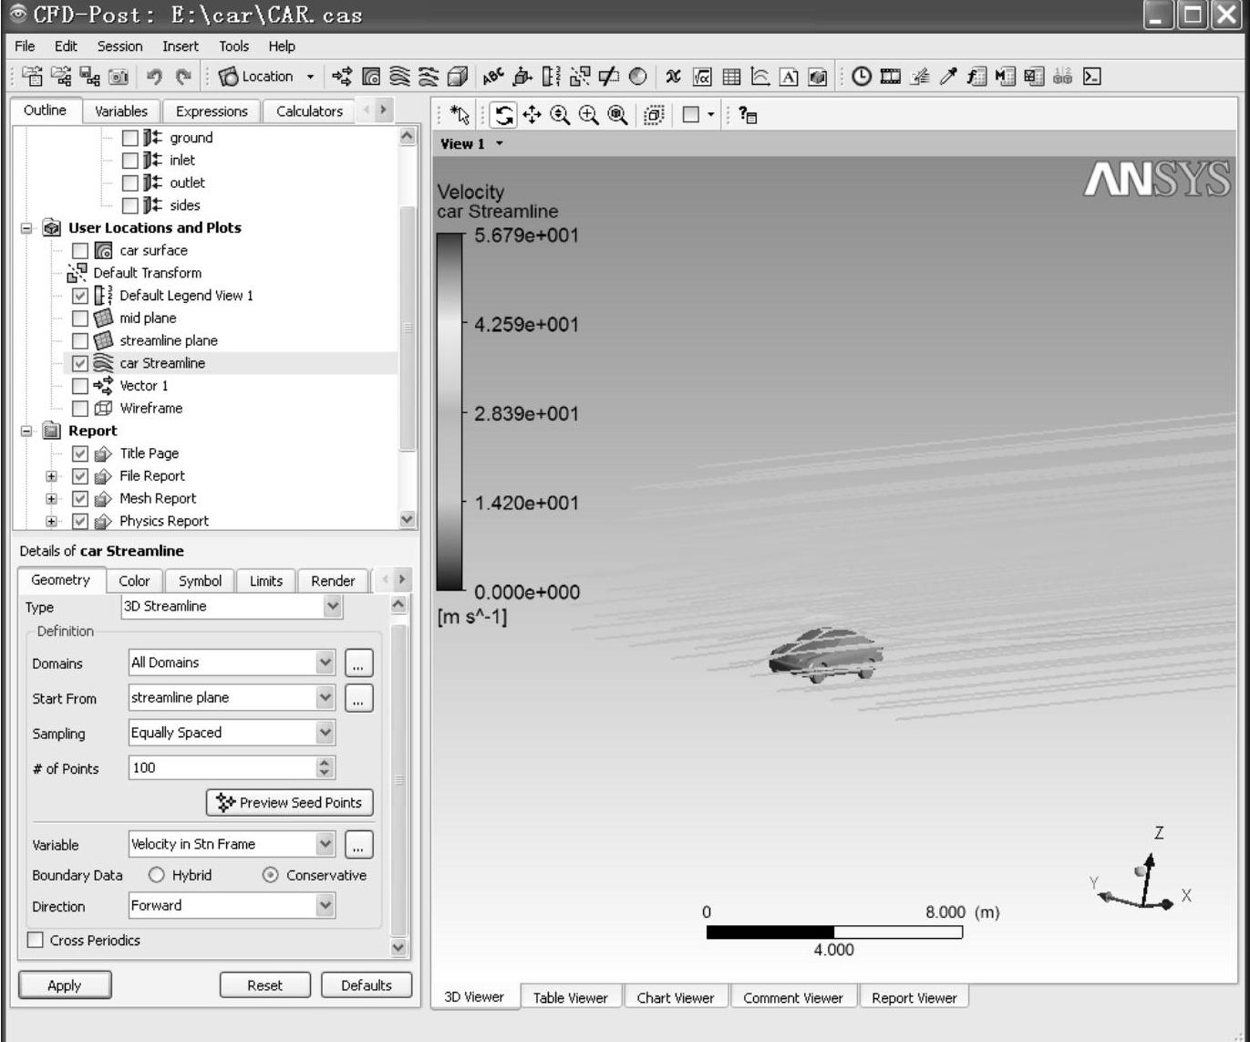
Task: Click the Contour insert toolbar icon
Action: [372, 78]
